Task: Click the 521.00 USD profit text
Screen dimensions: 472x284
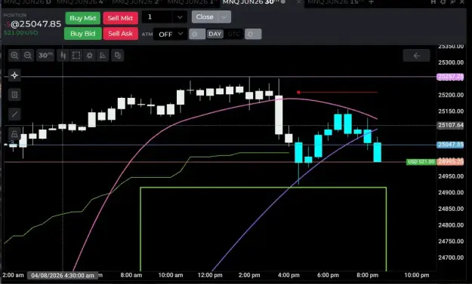Action: tap(21, 32)
